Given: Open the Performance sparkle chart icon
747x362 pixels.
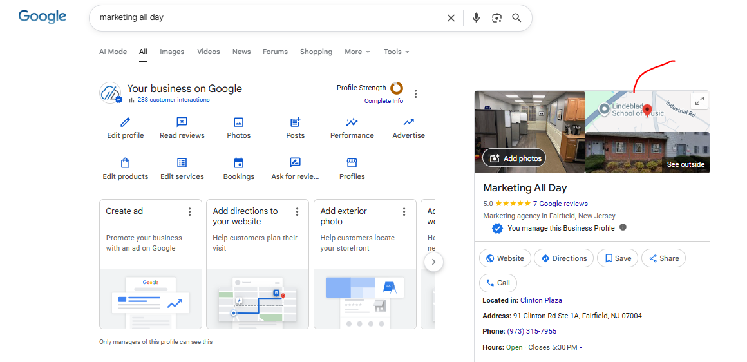Looking at the screenshot, I should (x=352, y=122).
